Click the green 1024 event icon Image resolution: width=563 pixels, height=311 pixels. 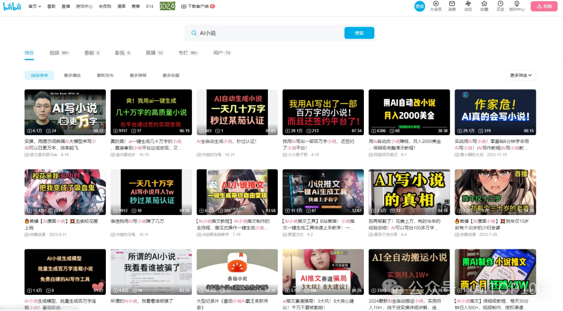(x=167, y=6)
